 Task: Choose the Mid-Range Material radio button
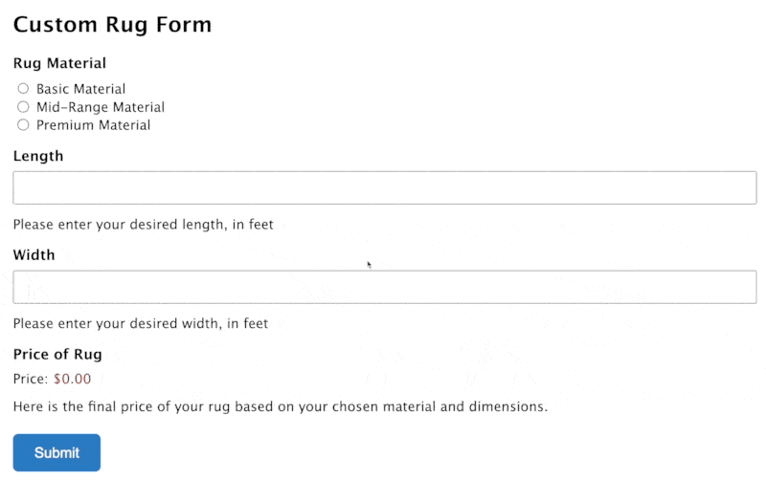coord(23,107)
